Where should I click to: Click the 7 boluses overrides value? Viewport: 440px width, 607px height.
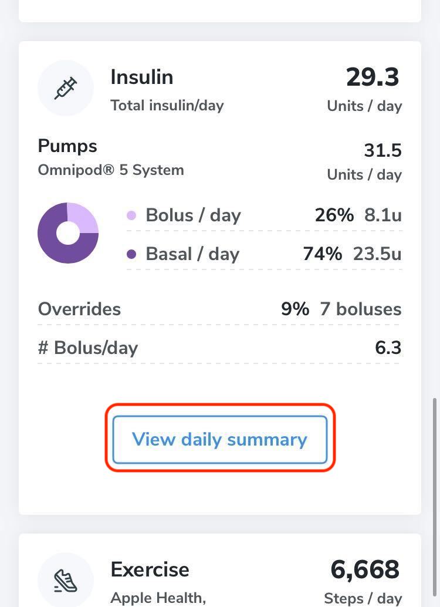361,309
